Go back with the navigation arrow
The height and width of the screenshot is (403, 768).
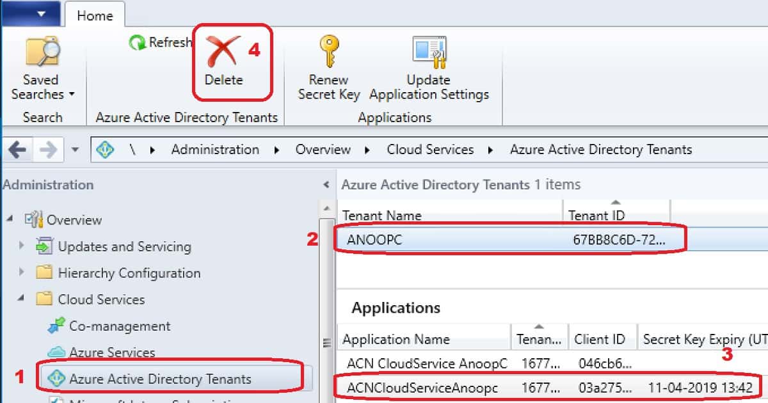click(x=17, y=150)
